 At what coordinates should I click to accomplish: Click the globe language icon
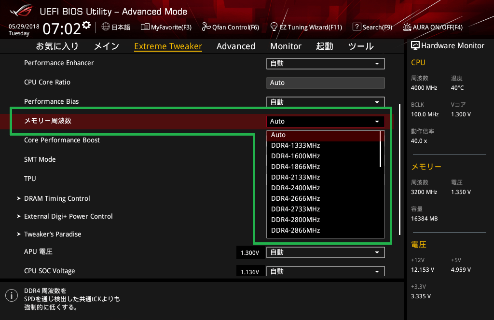106,27
